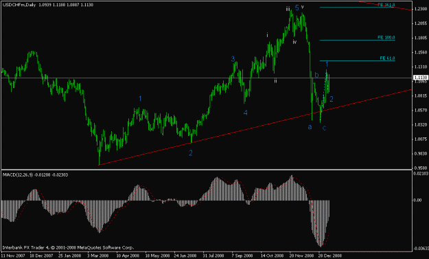Image resolution: width=429 pixels, height=259 pixels.
Task: Select the white sub-wave ii label
Action: (275, 81)
